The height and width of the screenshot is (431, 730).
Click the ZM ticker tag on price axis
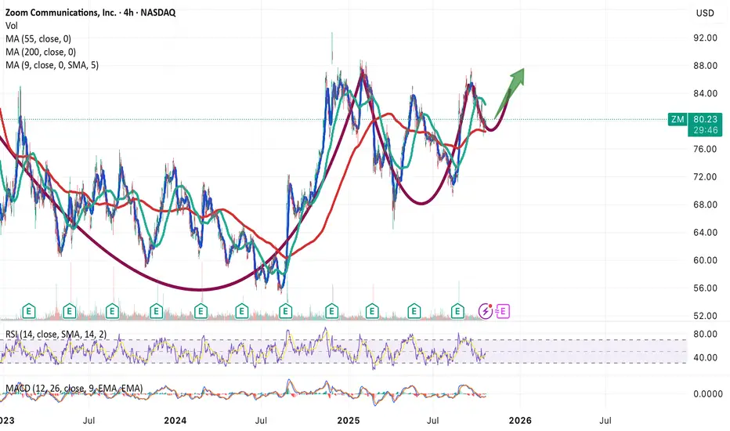click(678, 119)
